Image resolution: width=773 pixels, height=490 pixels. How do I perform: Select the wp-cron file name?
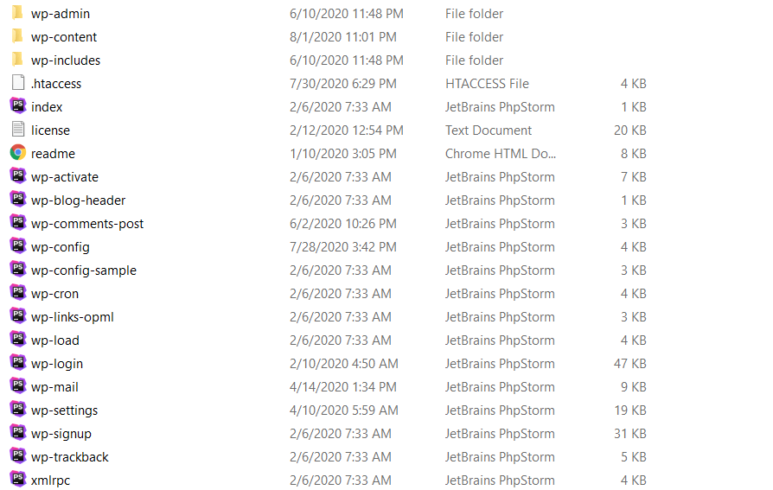[x=54, y=294]
